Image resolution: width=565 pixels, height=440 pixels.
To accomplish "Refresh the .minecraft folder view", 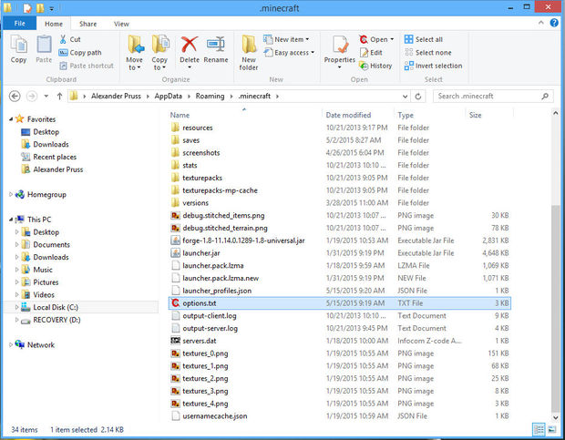I will pos(418,97).
